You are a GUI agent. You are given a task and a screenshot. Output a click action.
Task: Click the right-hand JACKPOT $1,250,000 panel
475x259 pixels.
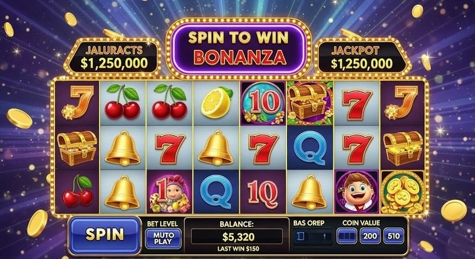tap(362, 58)
